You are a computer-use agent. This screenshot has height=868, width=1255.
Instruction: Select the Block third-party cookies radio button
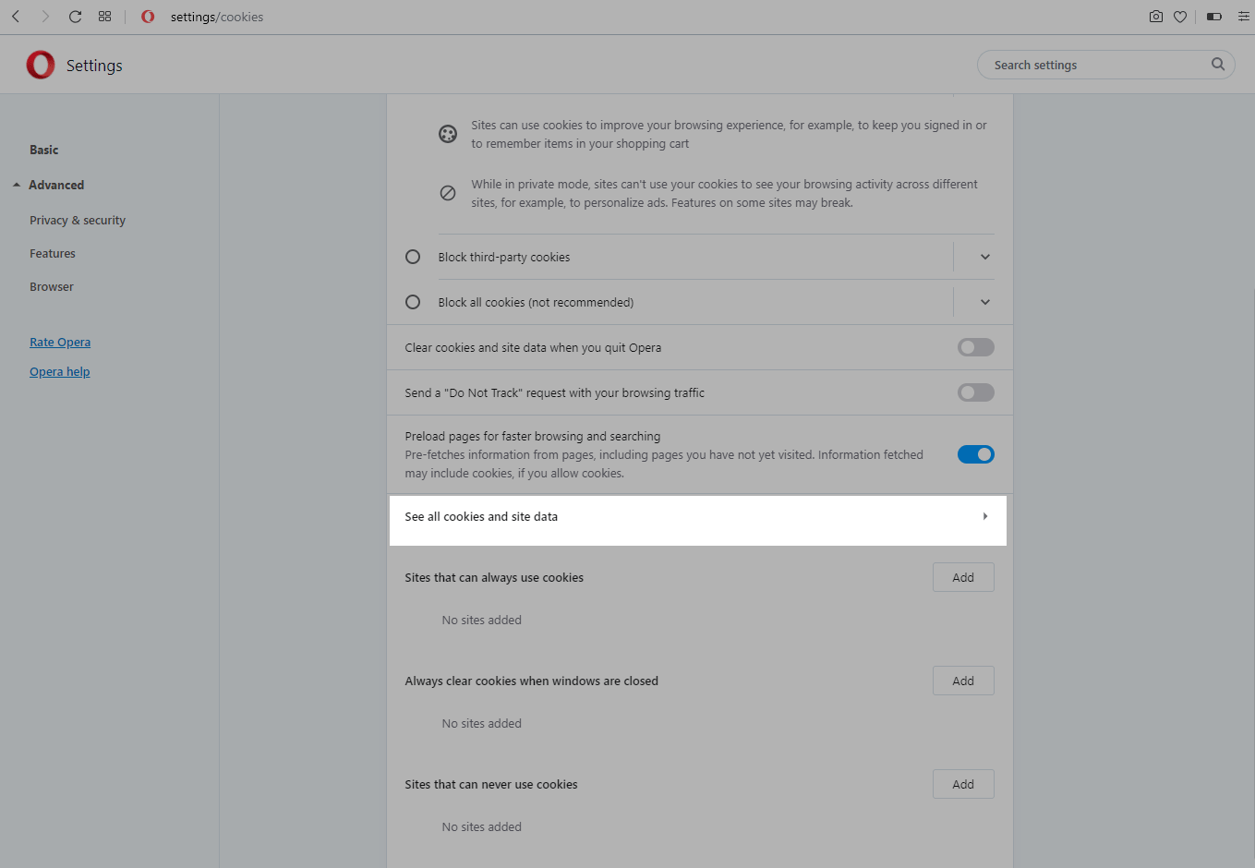click(x=413, y=257)
